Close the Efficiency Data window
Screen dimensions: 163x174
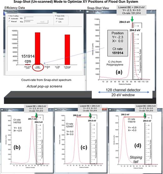coord(80,11)
